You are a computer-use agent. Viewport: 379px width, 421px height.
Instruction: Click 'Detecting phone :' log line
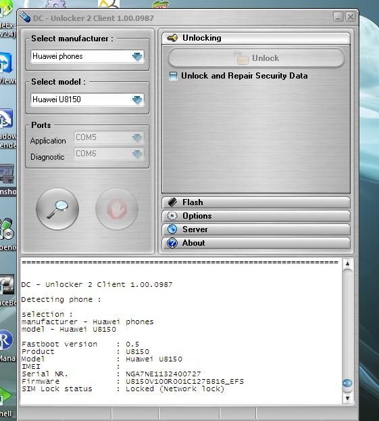61,299
